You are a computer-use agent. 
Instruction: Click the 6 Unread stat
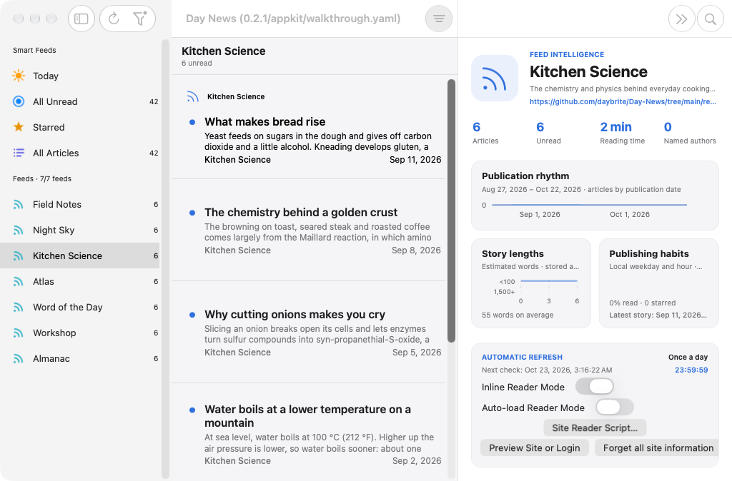pos(548,133)
